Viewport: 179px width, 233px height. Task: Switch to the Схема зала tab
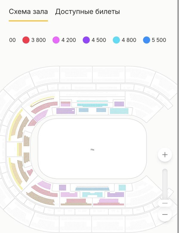coord(28,12)
